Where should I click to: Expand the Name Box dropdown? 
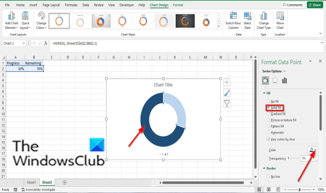point(23,43)
